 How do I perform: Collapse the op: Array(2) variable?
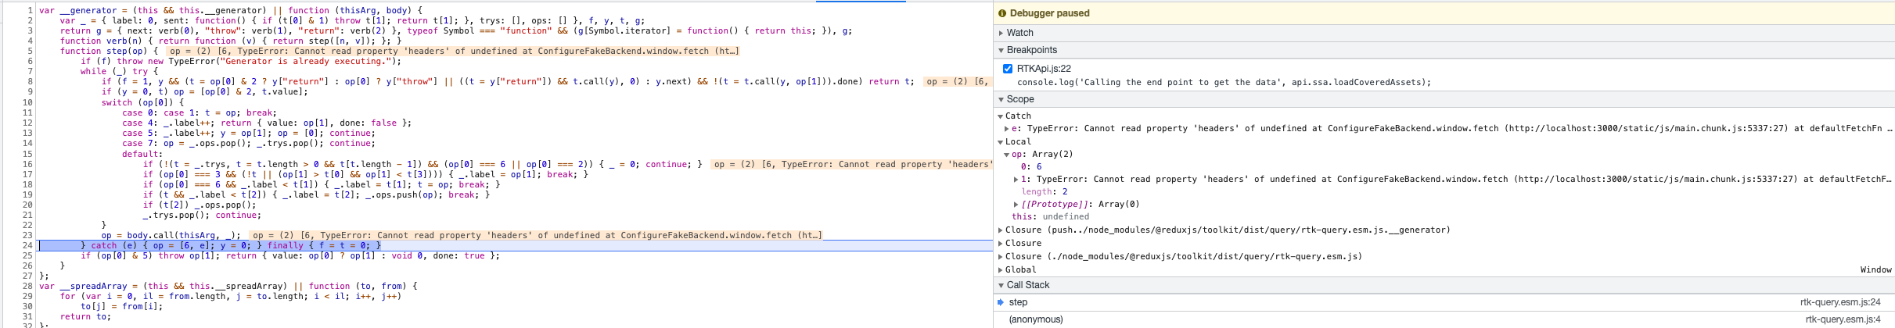click(x=1007, y=154)
